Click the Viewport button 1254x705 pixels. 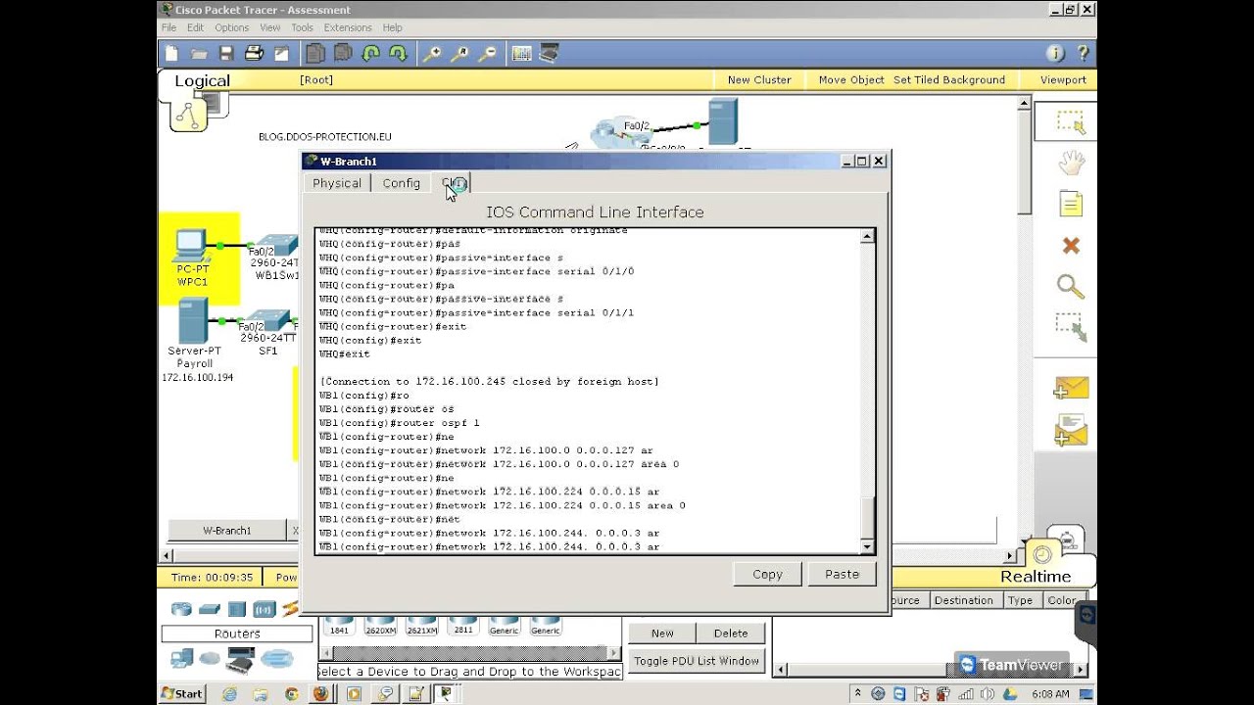1063,80
